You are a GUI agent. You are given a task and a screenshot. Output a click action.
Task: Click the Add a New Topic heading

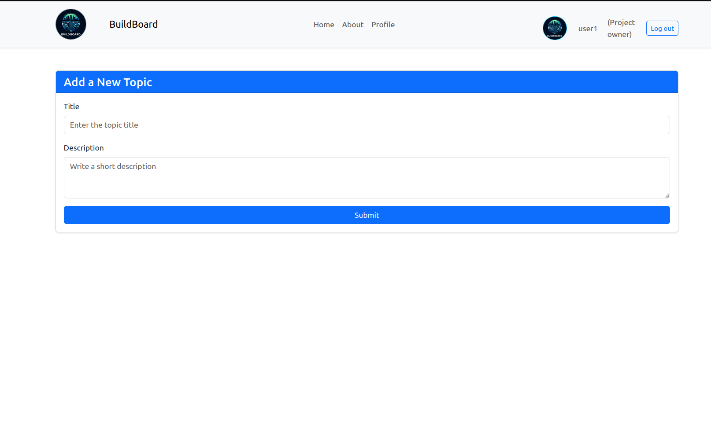[108, 82]
